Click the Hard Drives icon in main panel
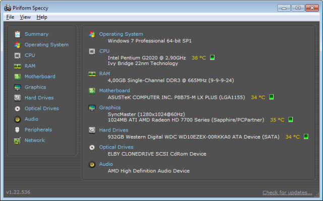Viewport: 323px width, 201px height. pos(92,130)
